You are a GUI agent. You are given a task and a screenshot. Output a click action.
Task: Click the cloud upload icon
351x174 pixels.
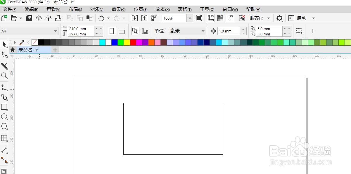49,18
